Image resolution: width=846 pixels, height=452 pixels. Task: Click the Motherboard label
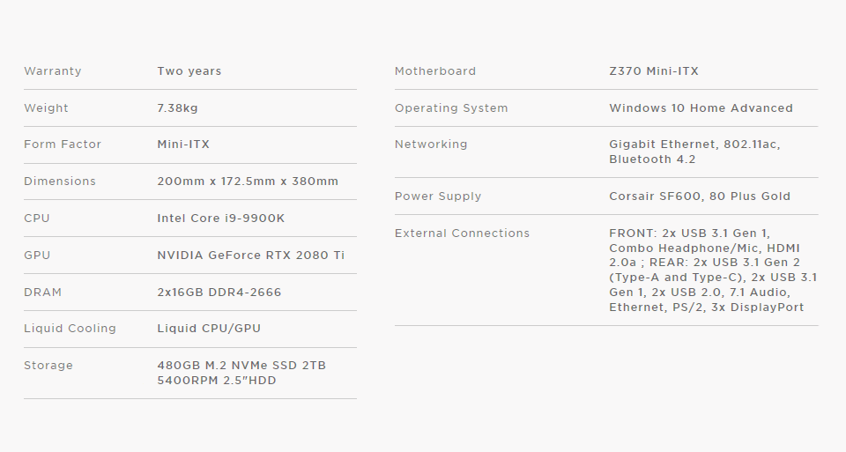click(x=434, y=71)
